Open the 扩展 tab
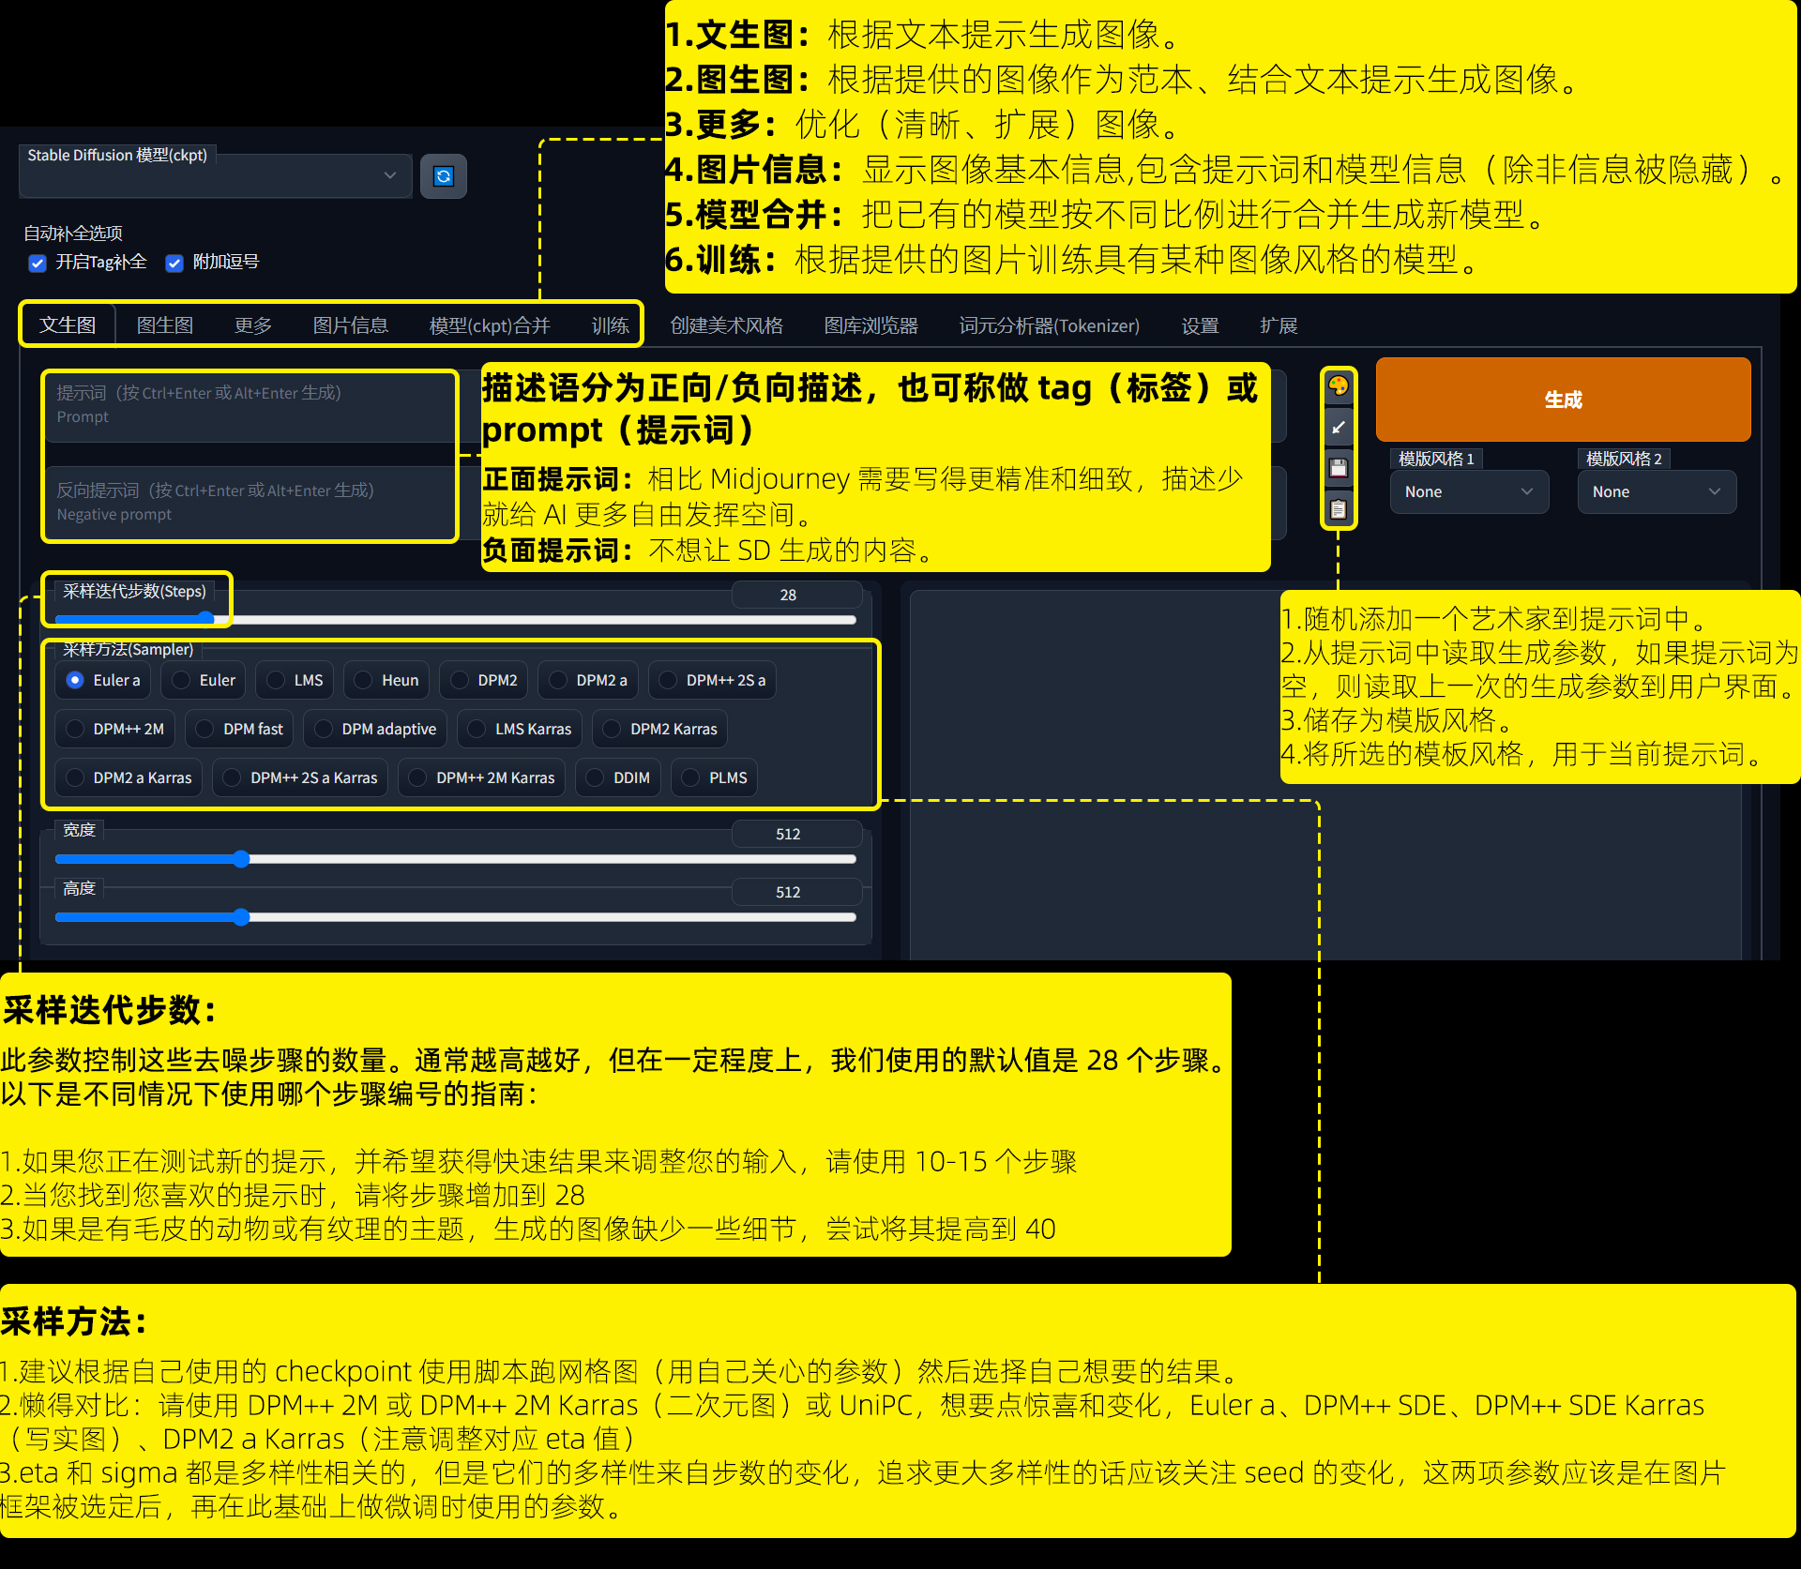This screenshot has width=1801, height=1569. [x=1279, y=325]
